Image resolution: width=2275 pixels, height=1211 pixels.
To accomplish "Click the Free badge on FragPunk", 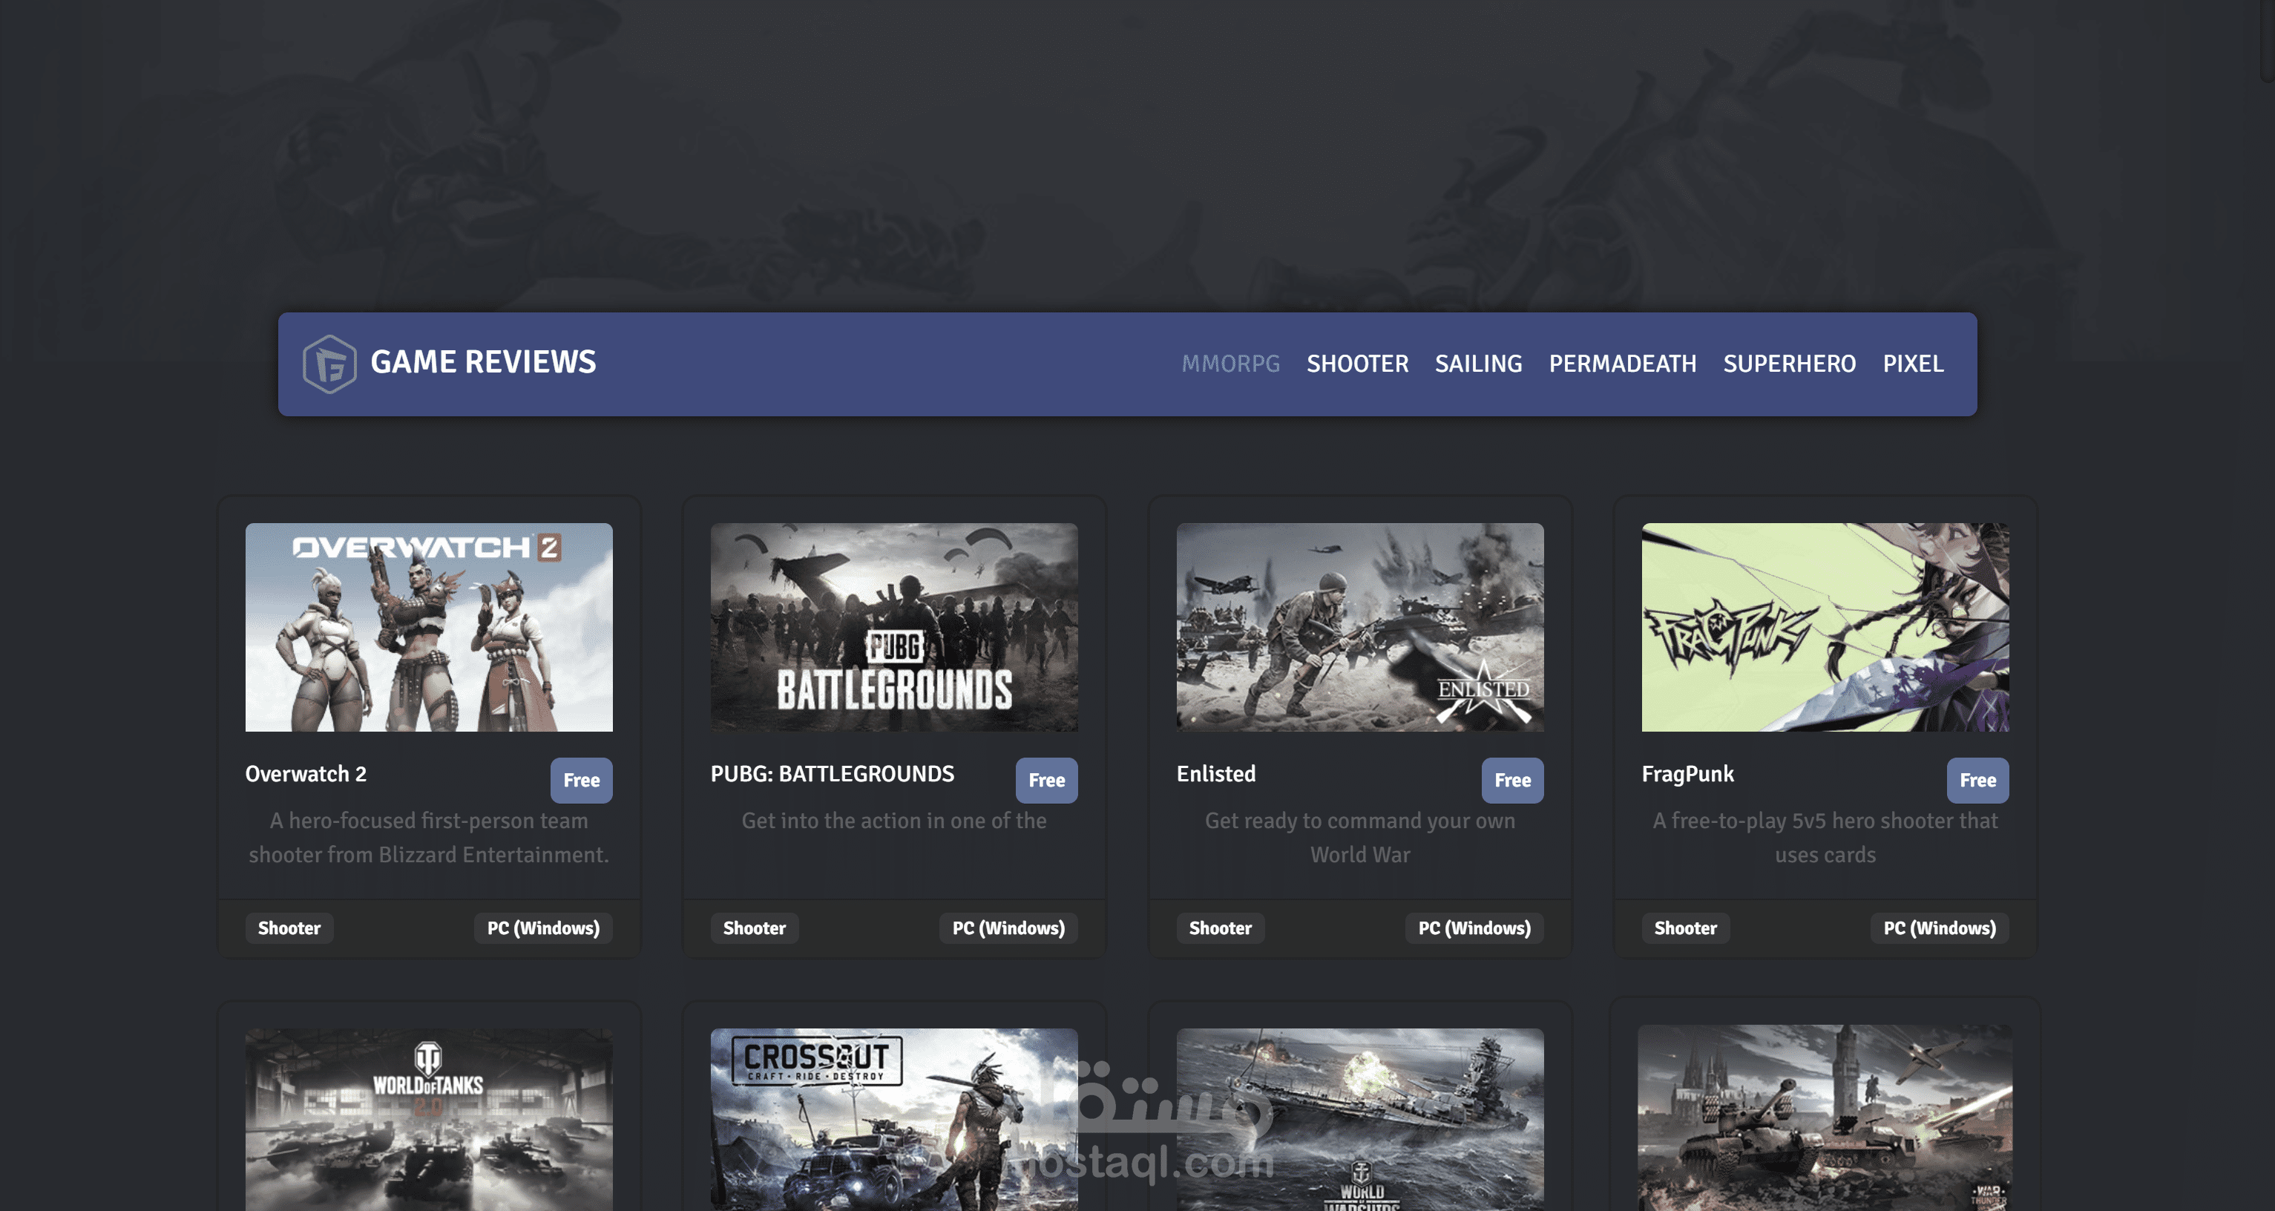I will 1978,780.
